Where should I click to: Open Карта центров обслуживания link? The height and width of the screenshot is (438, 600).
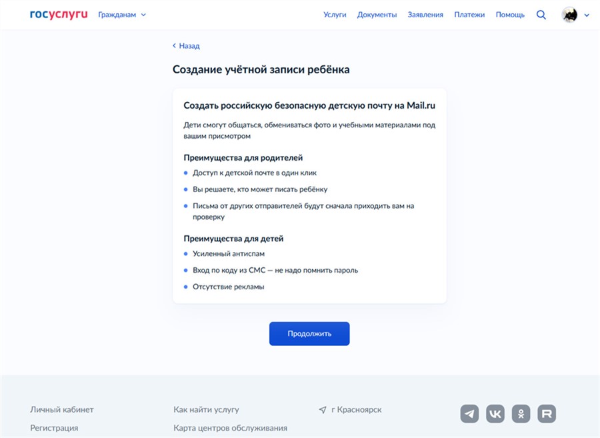coord(231,428)
